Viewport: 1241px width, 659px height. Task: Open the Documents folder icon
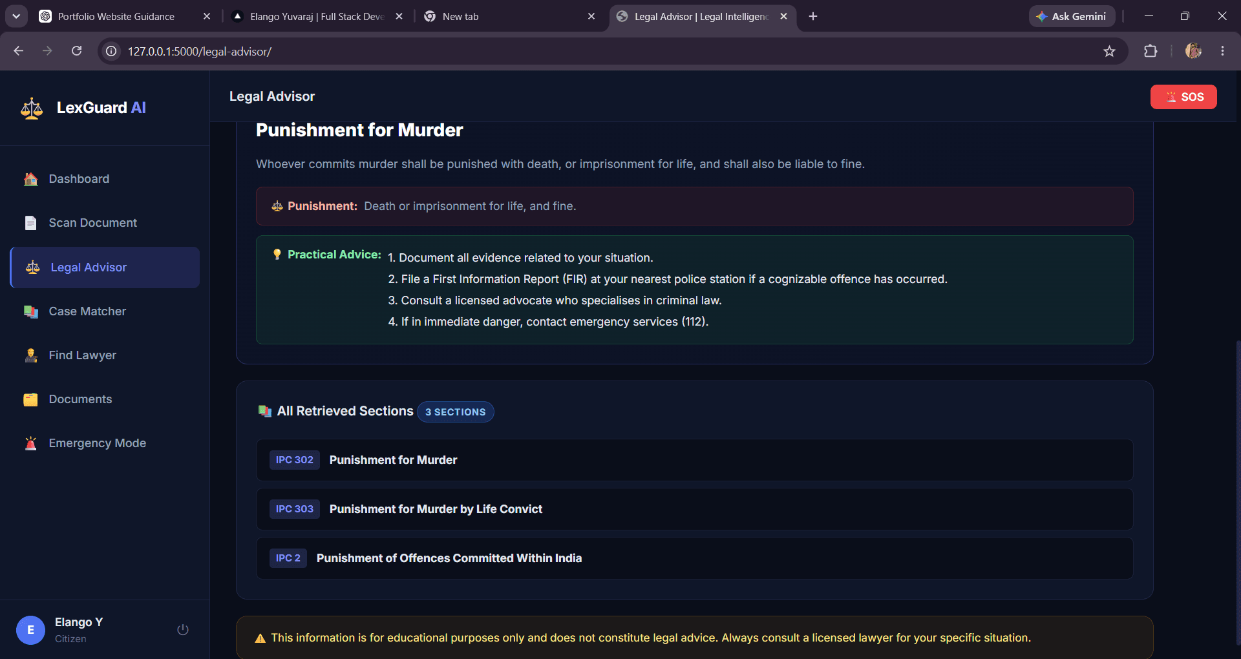(x=30, y=399)
